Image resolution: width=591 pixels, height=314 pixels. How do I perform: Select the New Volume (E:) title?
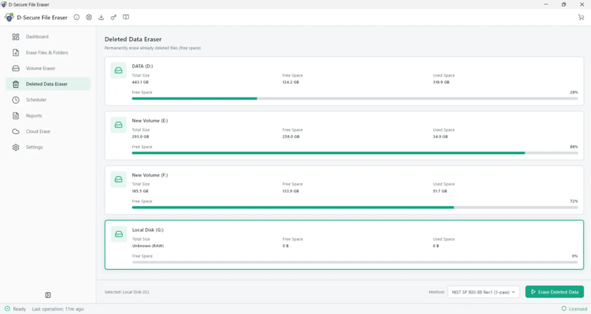pyautogui.click(x=150, y=121)
